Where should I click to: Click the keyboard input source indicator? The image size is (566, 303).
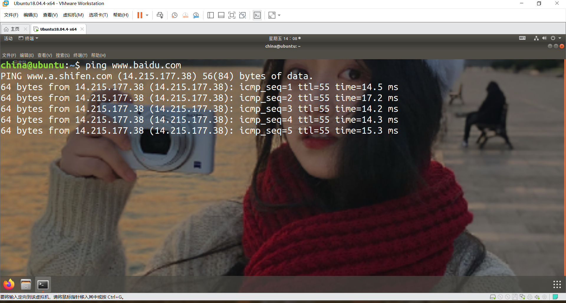point(522,38)
